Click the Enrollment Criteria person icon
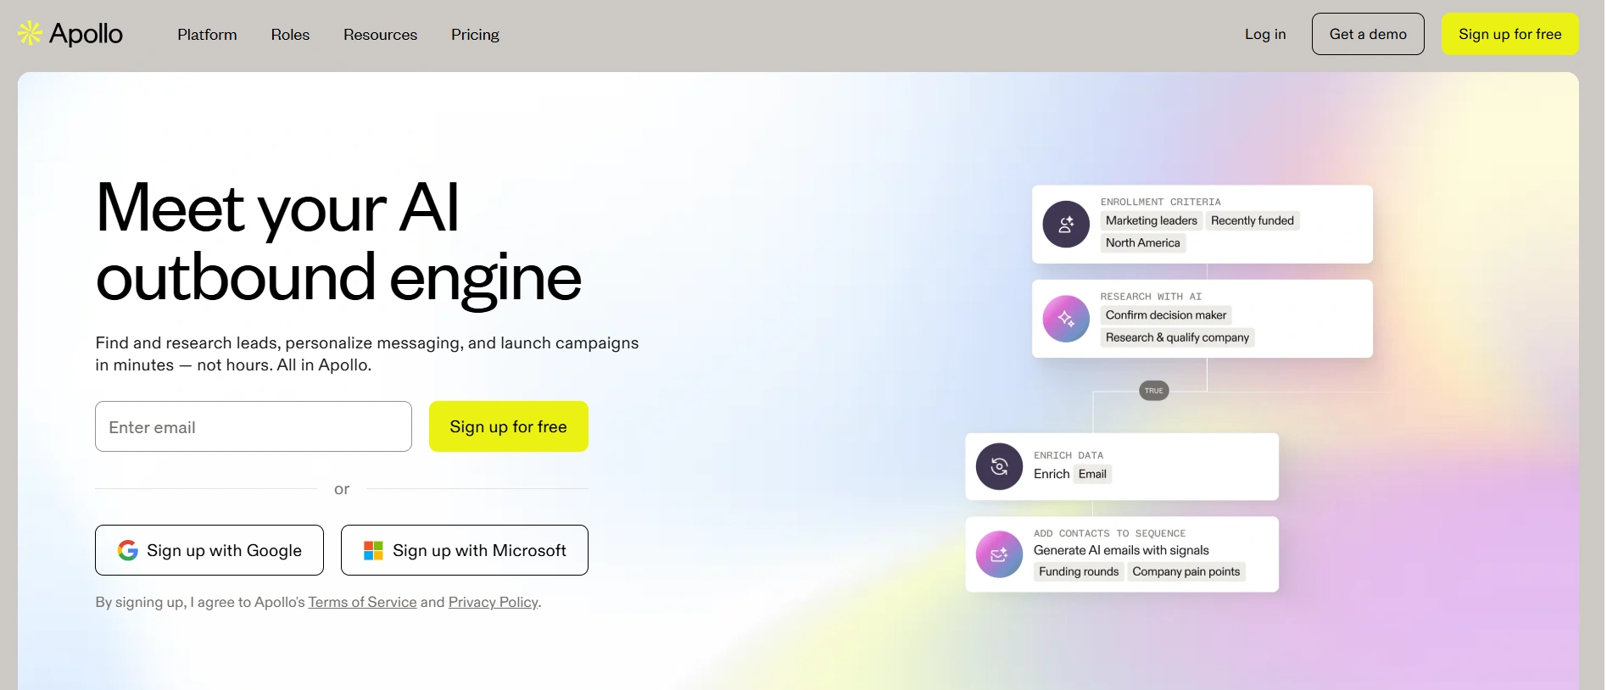This screenshot has height=690, width=1607. coord(1066,225)
